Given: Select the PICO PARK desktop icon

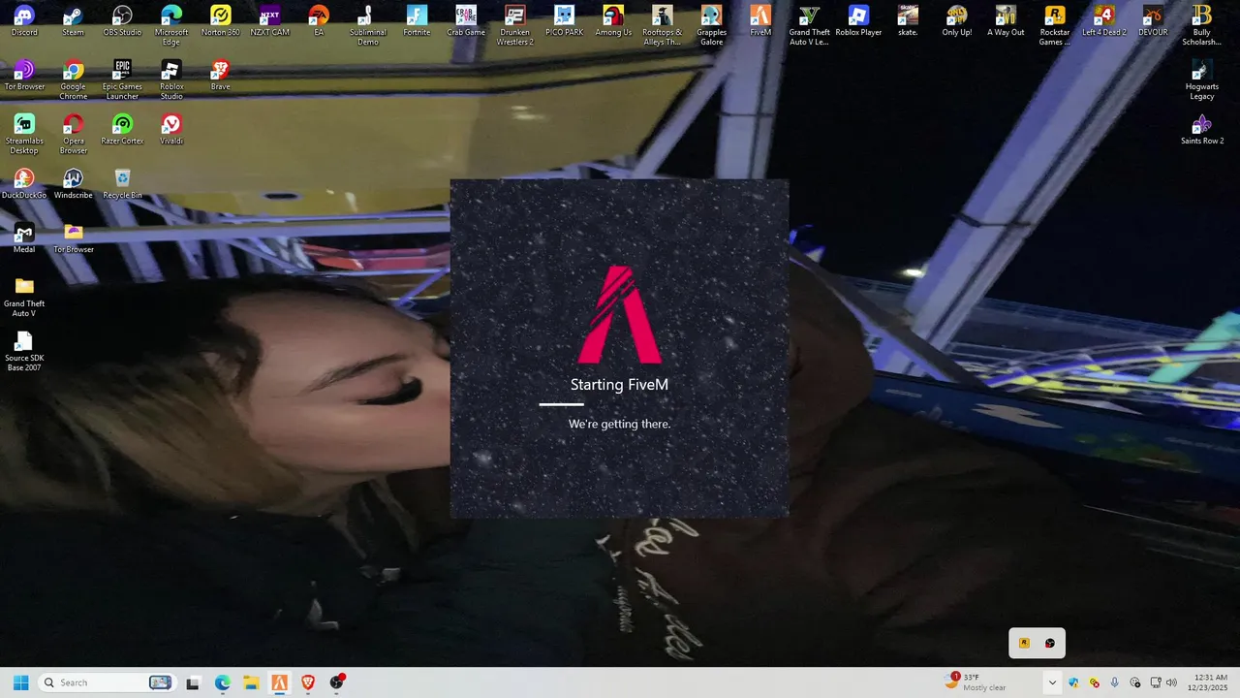Looking at the screenshot, I should pos(564,21).
